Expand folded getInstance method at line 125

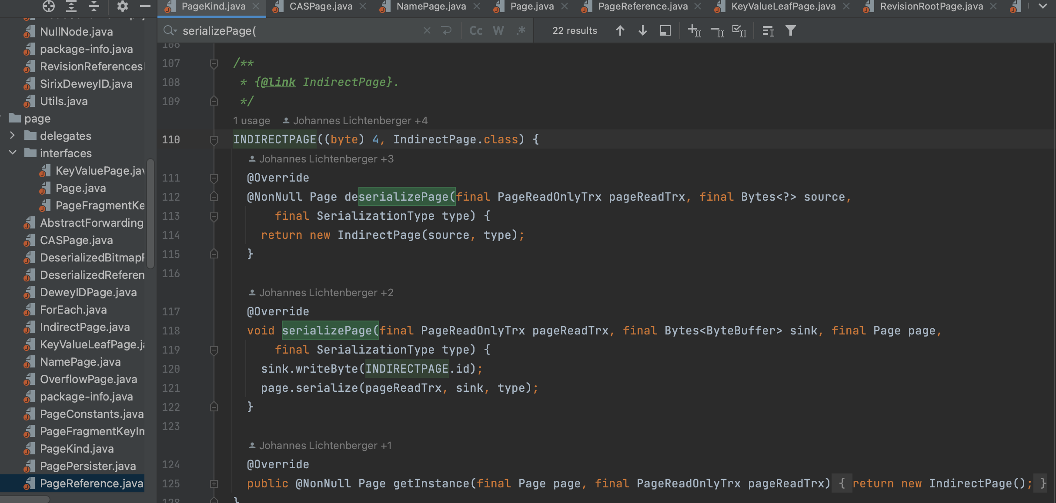coord(214,483)
